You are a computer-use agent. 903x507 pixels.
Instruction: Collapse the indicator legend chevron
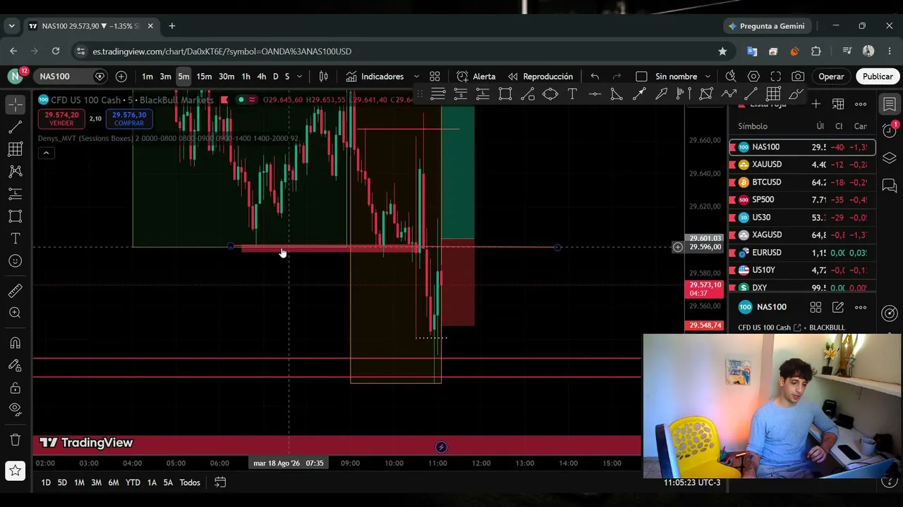(46, 153)
